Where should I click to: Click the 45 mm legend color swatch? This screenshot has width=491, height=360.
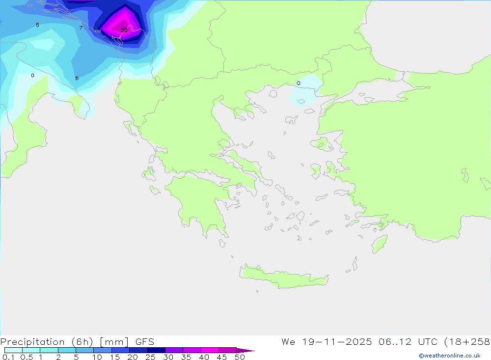(x=228, y=350)
